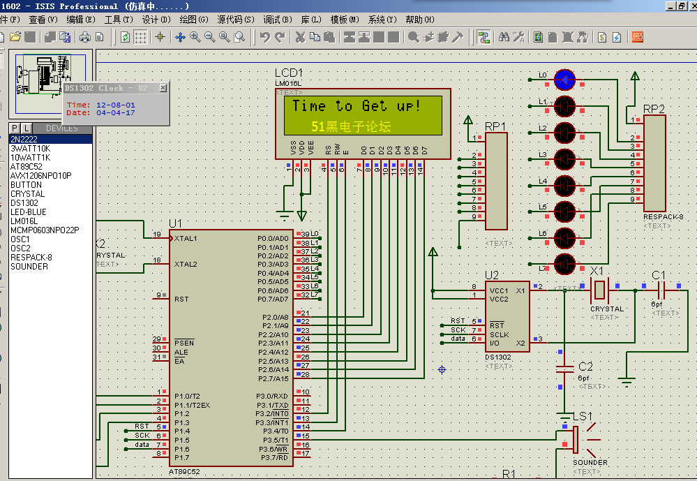Click the Import Section icon
697x481 pixels.
[x=50, y=37]
